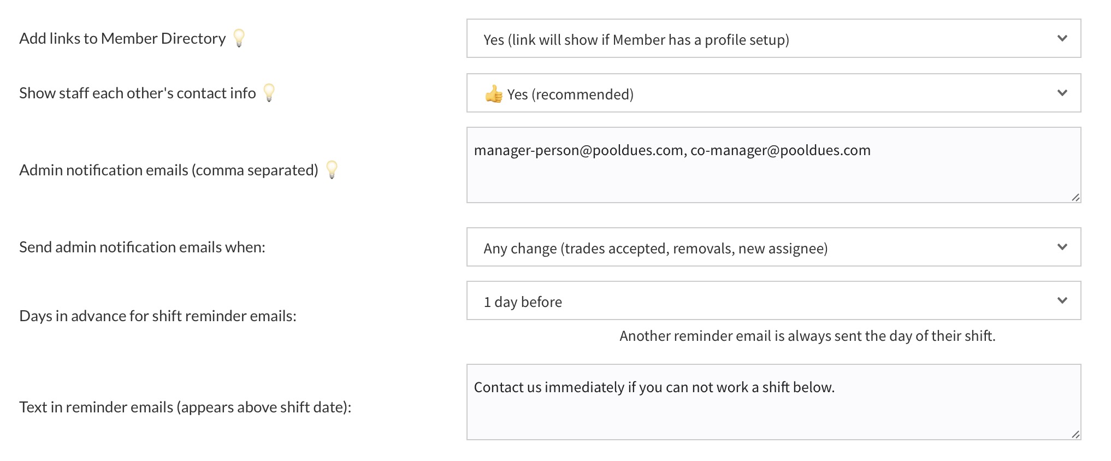
Task: Click the 'Show staff each other's contact info' label
Action: coord(138,93)
